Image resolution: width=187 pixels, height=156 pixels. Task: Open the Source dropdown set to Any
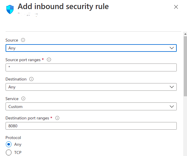(x=91, y=48)
